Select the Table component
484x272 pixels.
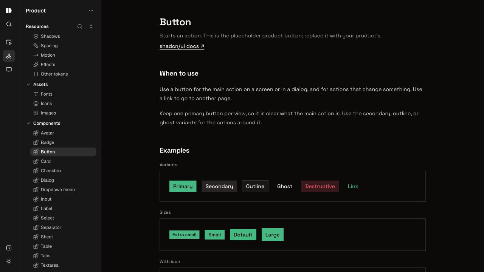63,246
